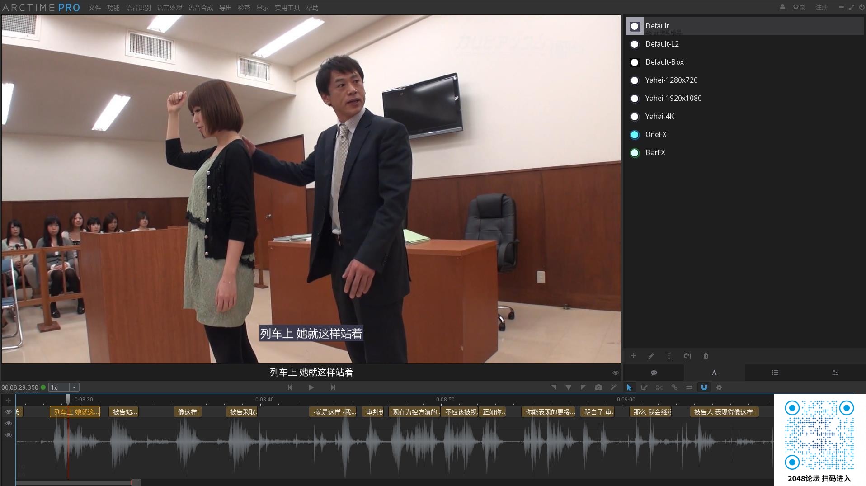Select the link/chain tool
This screenshot has width=866, height=486.
pos(674,387)
